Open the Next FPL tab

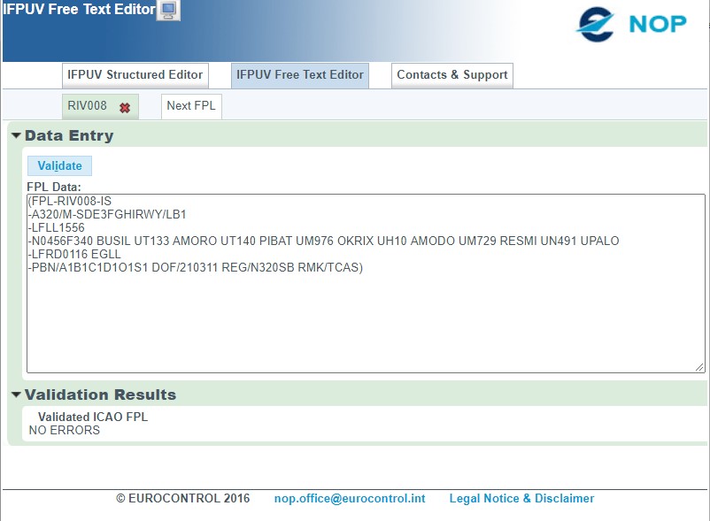point(191,106)
